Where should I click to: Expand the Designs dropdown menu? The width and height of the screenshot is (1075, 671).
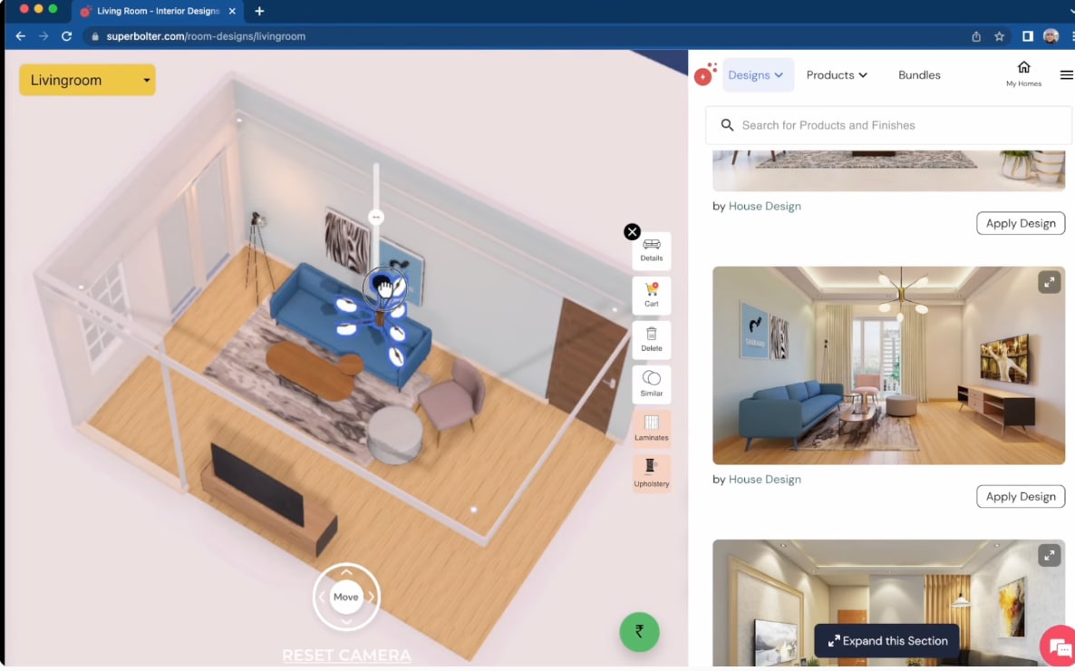tap(757, 75)
